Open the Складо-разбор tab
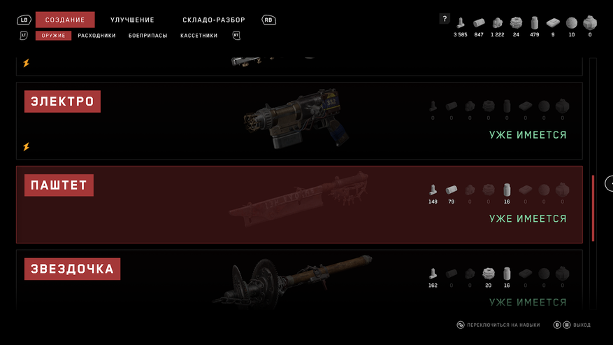This screenshot has height=345, width=613. (214, 20)
